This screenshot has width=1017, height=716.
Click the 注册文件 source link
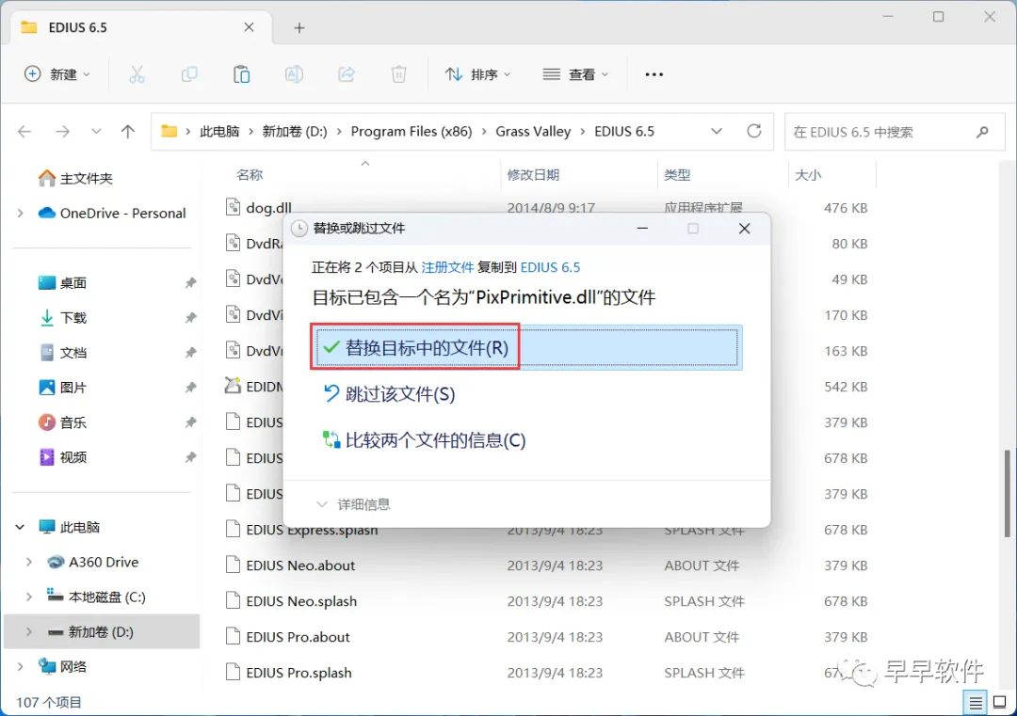447,267
